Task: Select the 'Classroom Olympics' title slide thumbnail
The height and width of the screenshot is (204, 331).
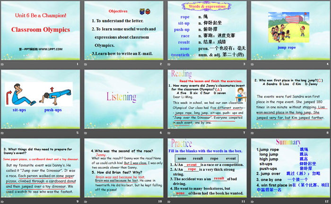Action: click(x=41, y=31)
